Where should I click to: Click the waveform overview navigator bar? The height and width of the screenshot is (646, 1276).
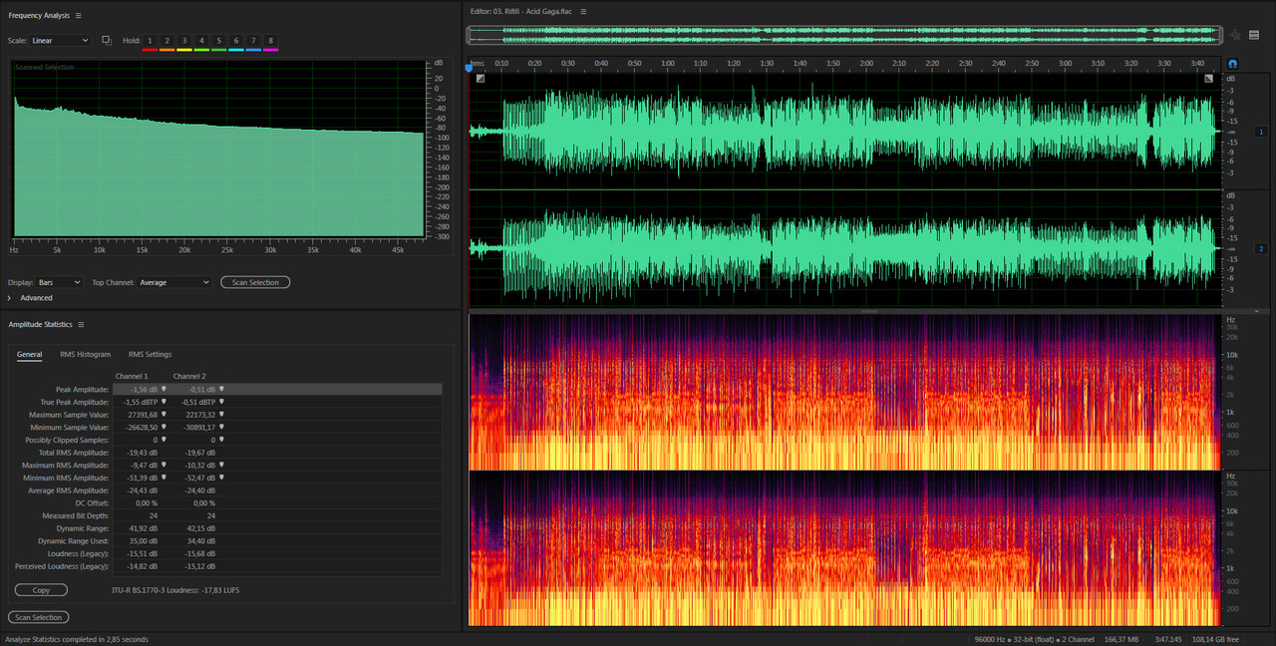pyautogui.click(x=844, y=35)
